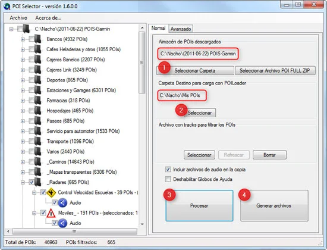Switch to the Avanzado tab
327x250 pixels.
(181, 29)
